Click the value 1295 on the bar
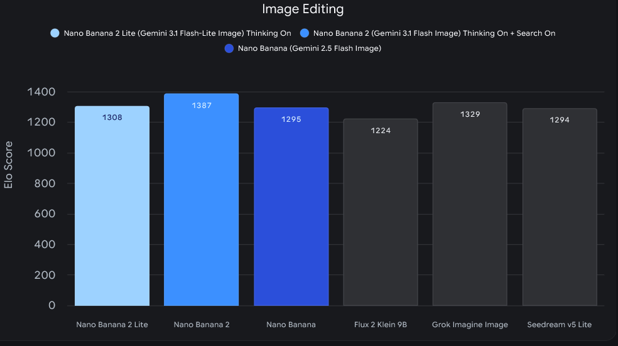 (x=291, y=119)
